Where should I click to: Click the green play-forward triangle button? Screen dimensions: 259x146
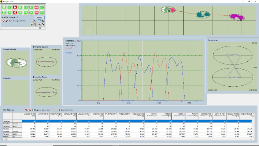20,7
